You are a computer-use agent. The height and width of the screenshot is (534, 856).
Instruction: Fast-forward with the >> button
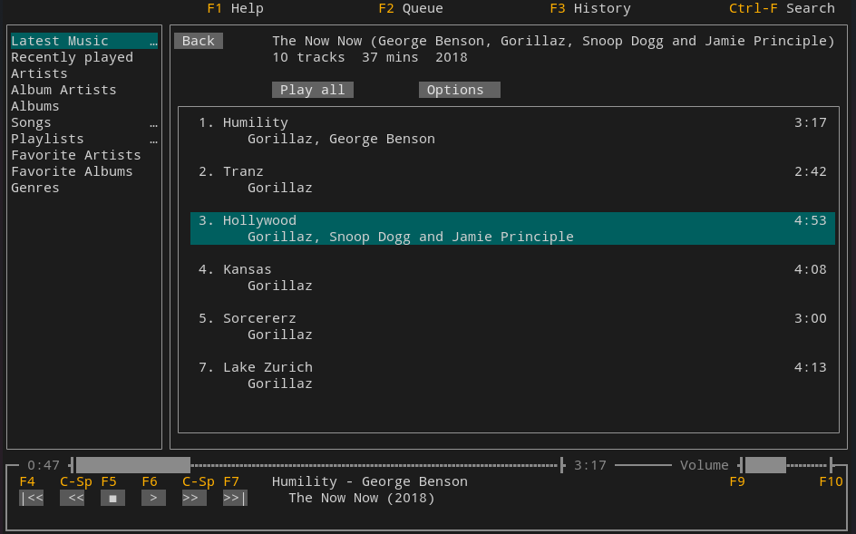(x=194, y=498)
